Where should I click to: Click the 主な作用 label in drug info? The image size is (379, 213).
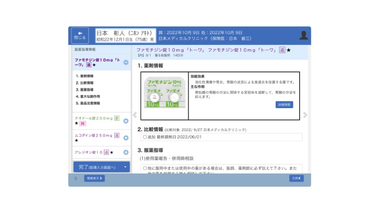point(198,86)
